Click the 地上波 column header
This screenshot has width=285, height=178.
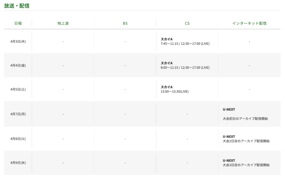click(x=63, y=23)
